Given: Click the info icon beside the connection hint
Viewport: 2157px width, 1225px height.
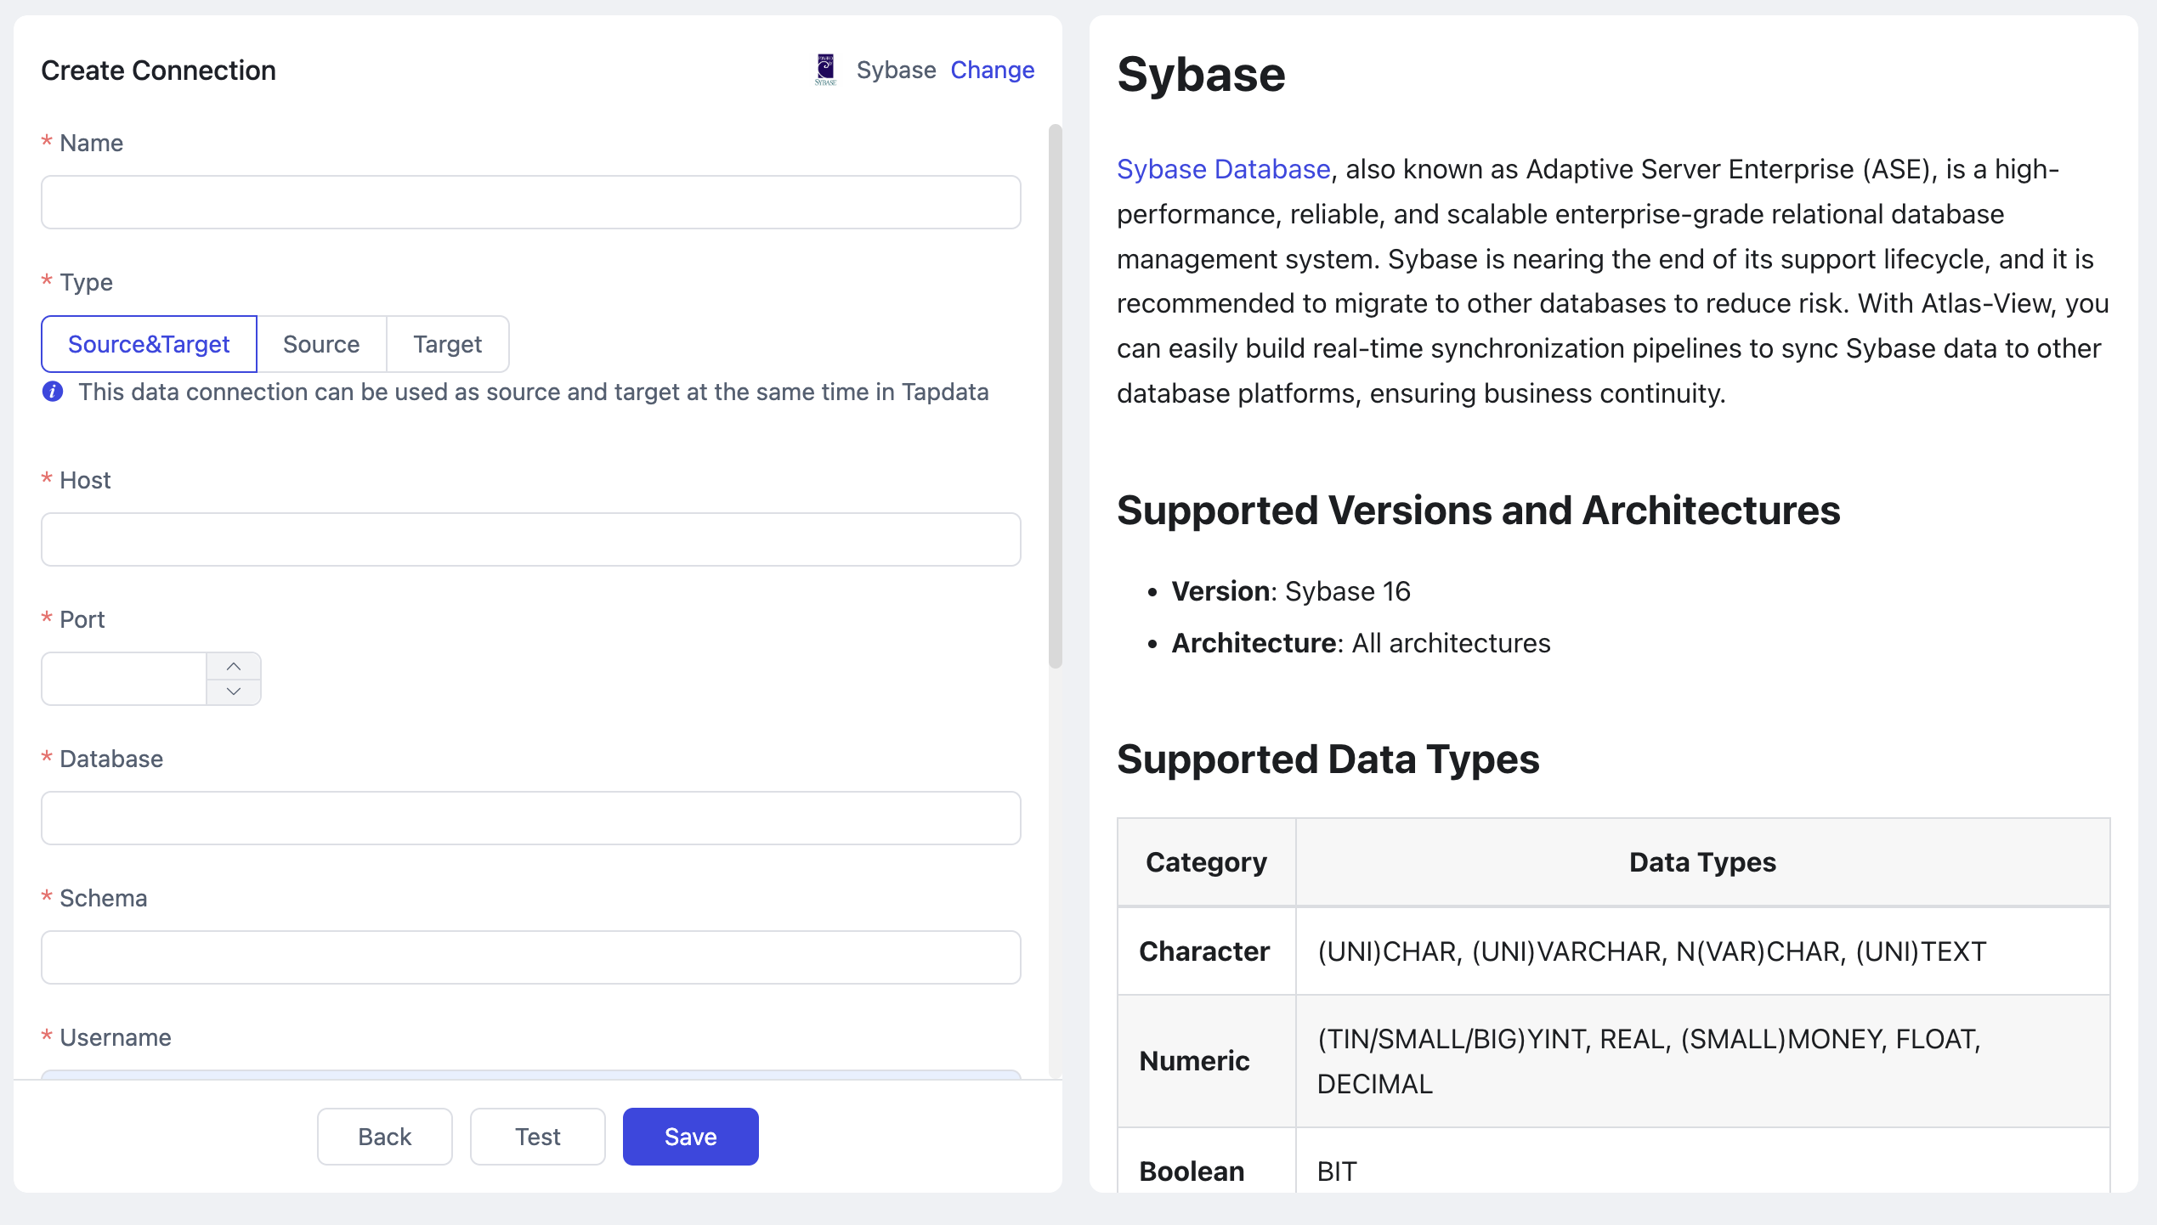Looking at the screenshot, I should coord(53,392).
